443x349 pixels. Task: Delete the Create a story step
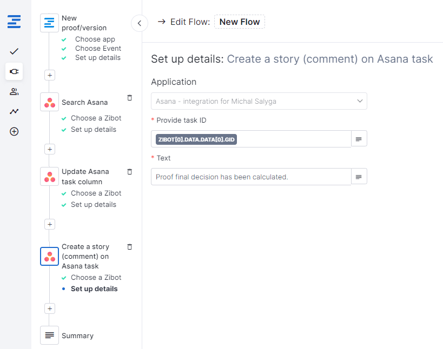[129, 247]
